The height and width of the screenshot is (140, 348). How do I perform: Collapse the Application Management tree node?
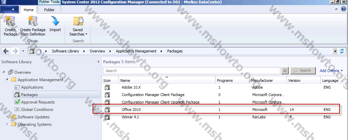[x=7, y=79]
